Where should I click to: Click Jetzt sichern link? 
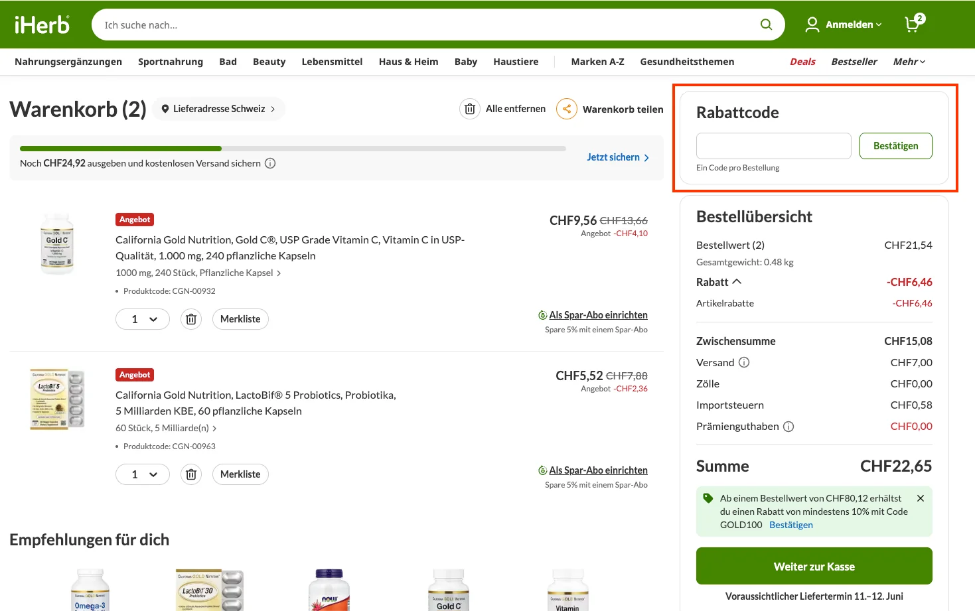click(618, 157)
